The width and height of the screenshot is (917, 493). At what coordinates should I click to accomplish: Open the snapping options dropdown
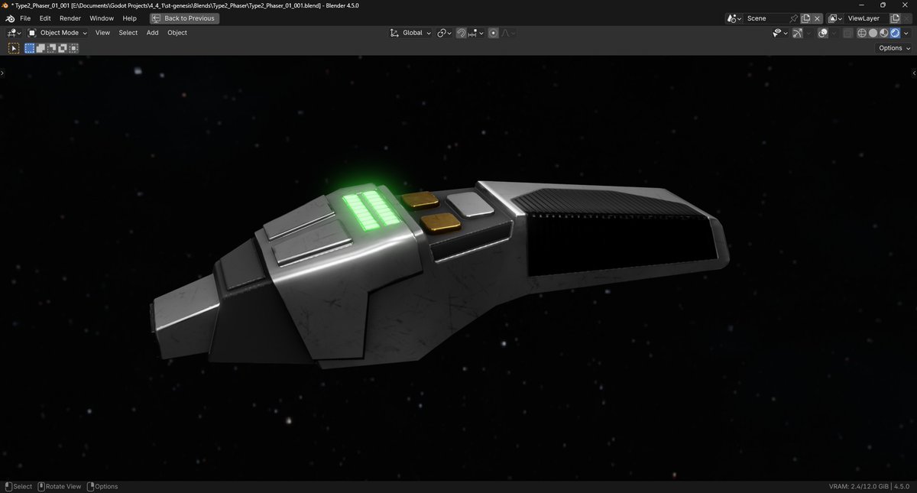[476, 33]
